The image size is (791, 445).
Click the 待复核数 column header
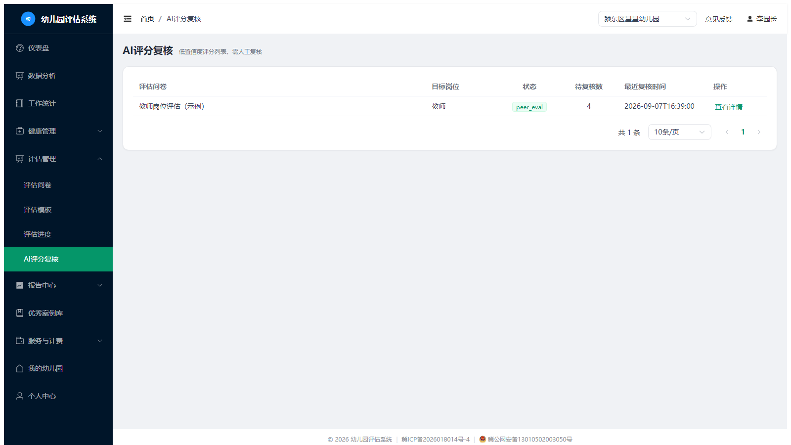588,87
